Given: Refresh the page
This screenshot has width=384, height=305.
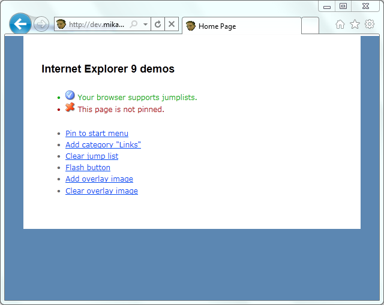Looking at the screenshot, I should (x=158, y=24).
